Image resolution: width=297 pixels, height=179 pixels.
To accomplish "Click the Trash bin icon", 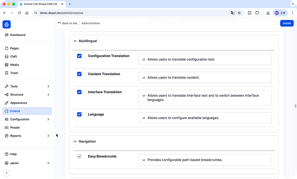I will pos(7,73).
